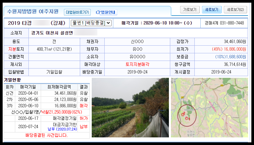Click the red 토지지분매각 text
The width and height of the screenshot is (254, 145).
[x=137, y=65]
